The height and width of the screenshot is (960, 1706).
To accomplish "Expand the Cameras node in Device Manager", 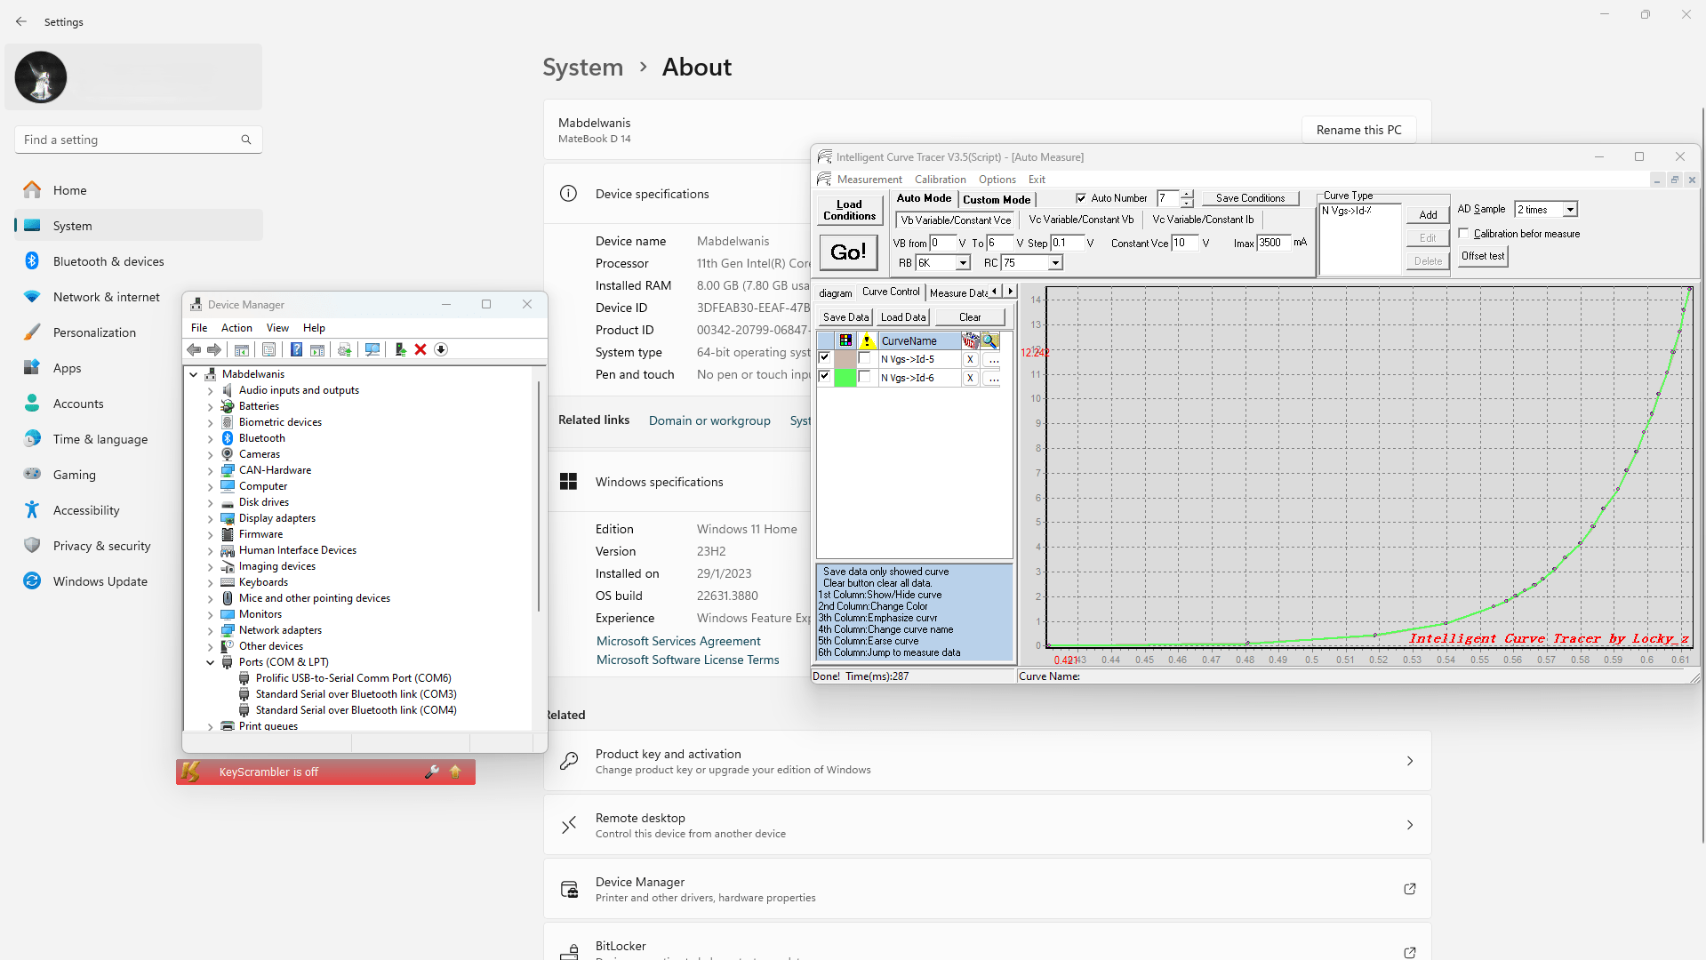I will tap(211, 454).
